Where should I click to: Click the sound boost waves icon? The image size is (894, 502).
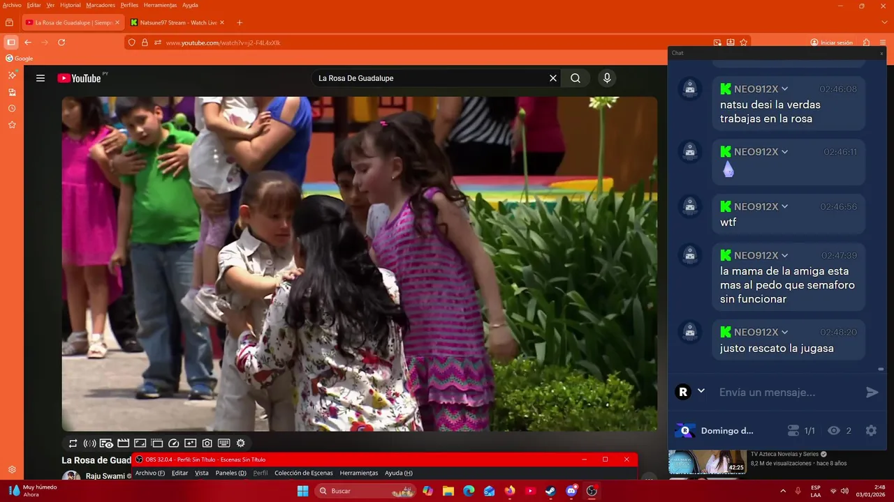(89, 443)
